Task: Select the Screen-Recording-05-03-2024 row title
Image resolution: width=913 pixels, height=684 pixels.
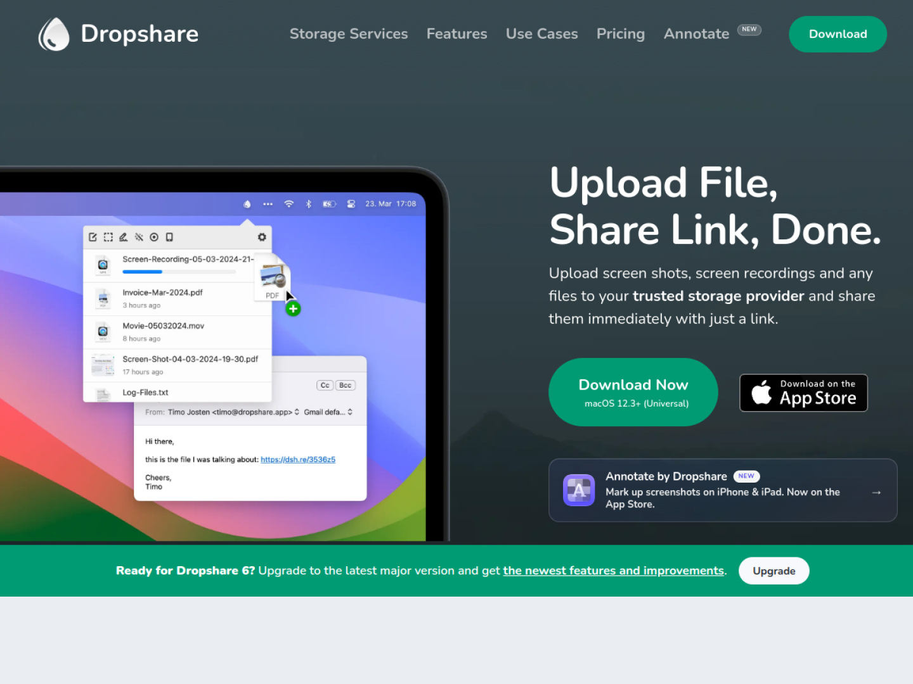Action: [188, 259]
